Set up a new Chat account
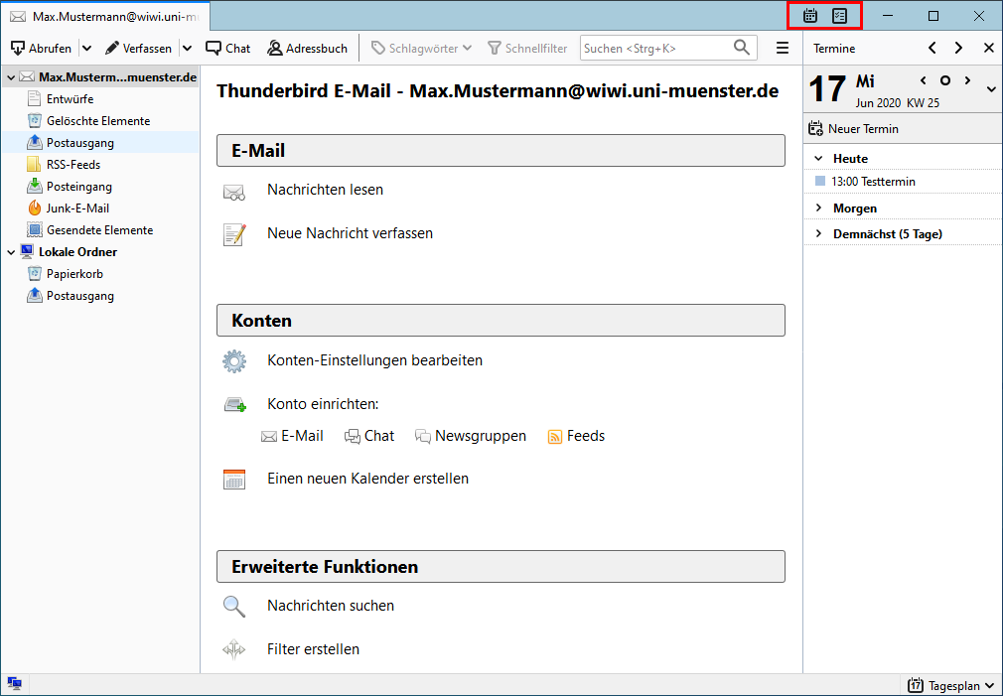 coord(369,436)
